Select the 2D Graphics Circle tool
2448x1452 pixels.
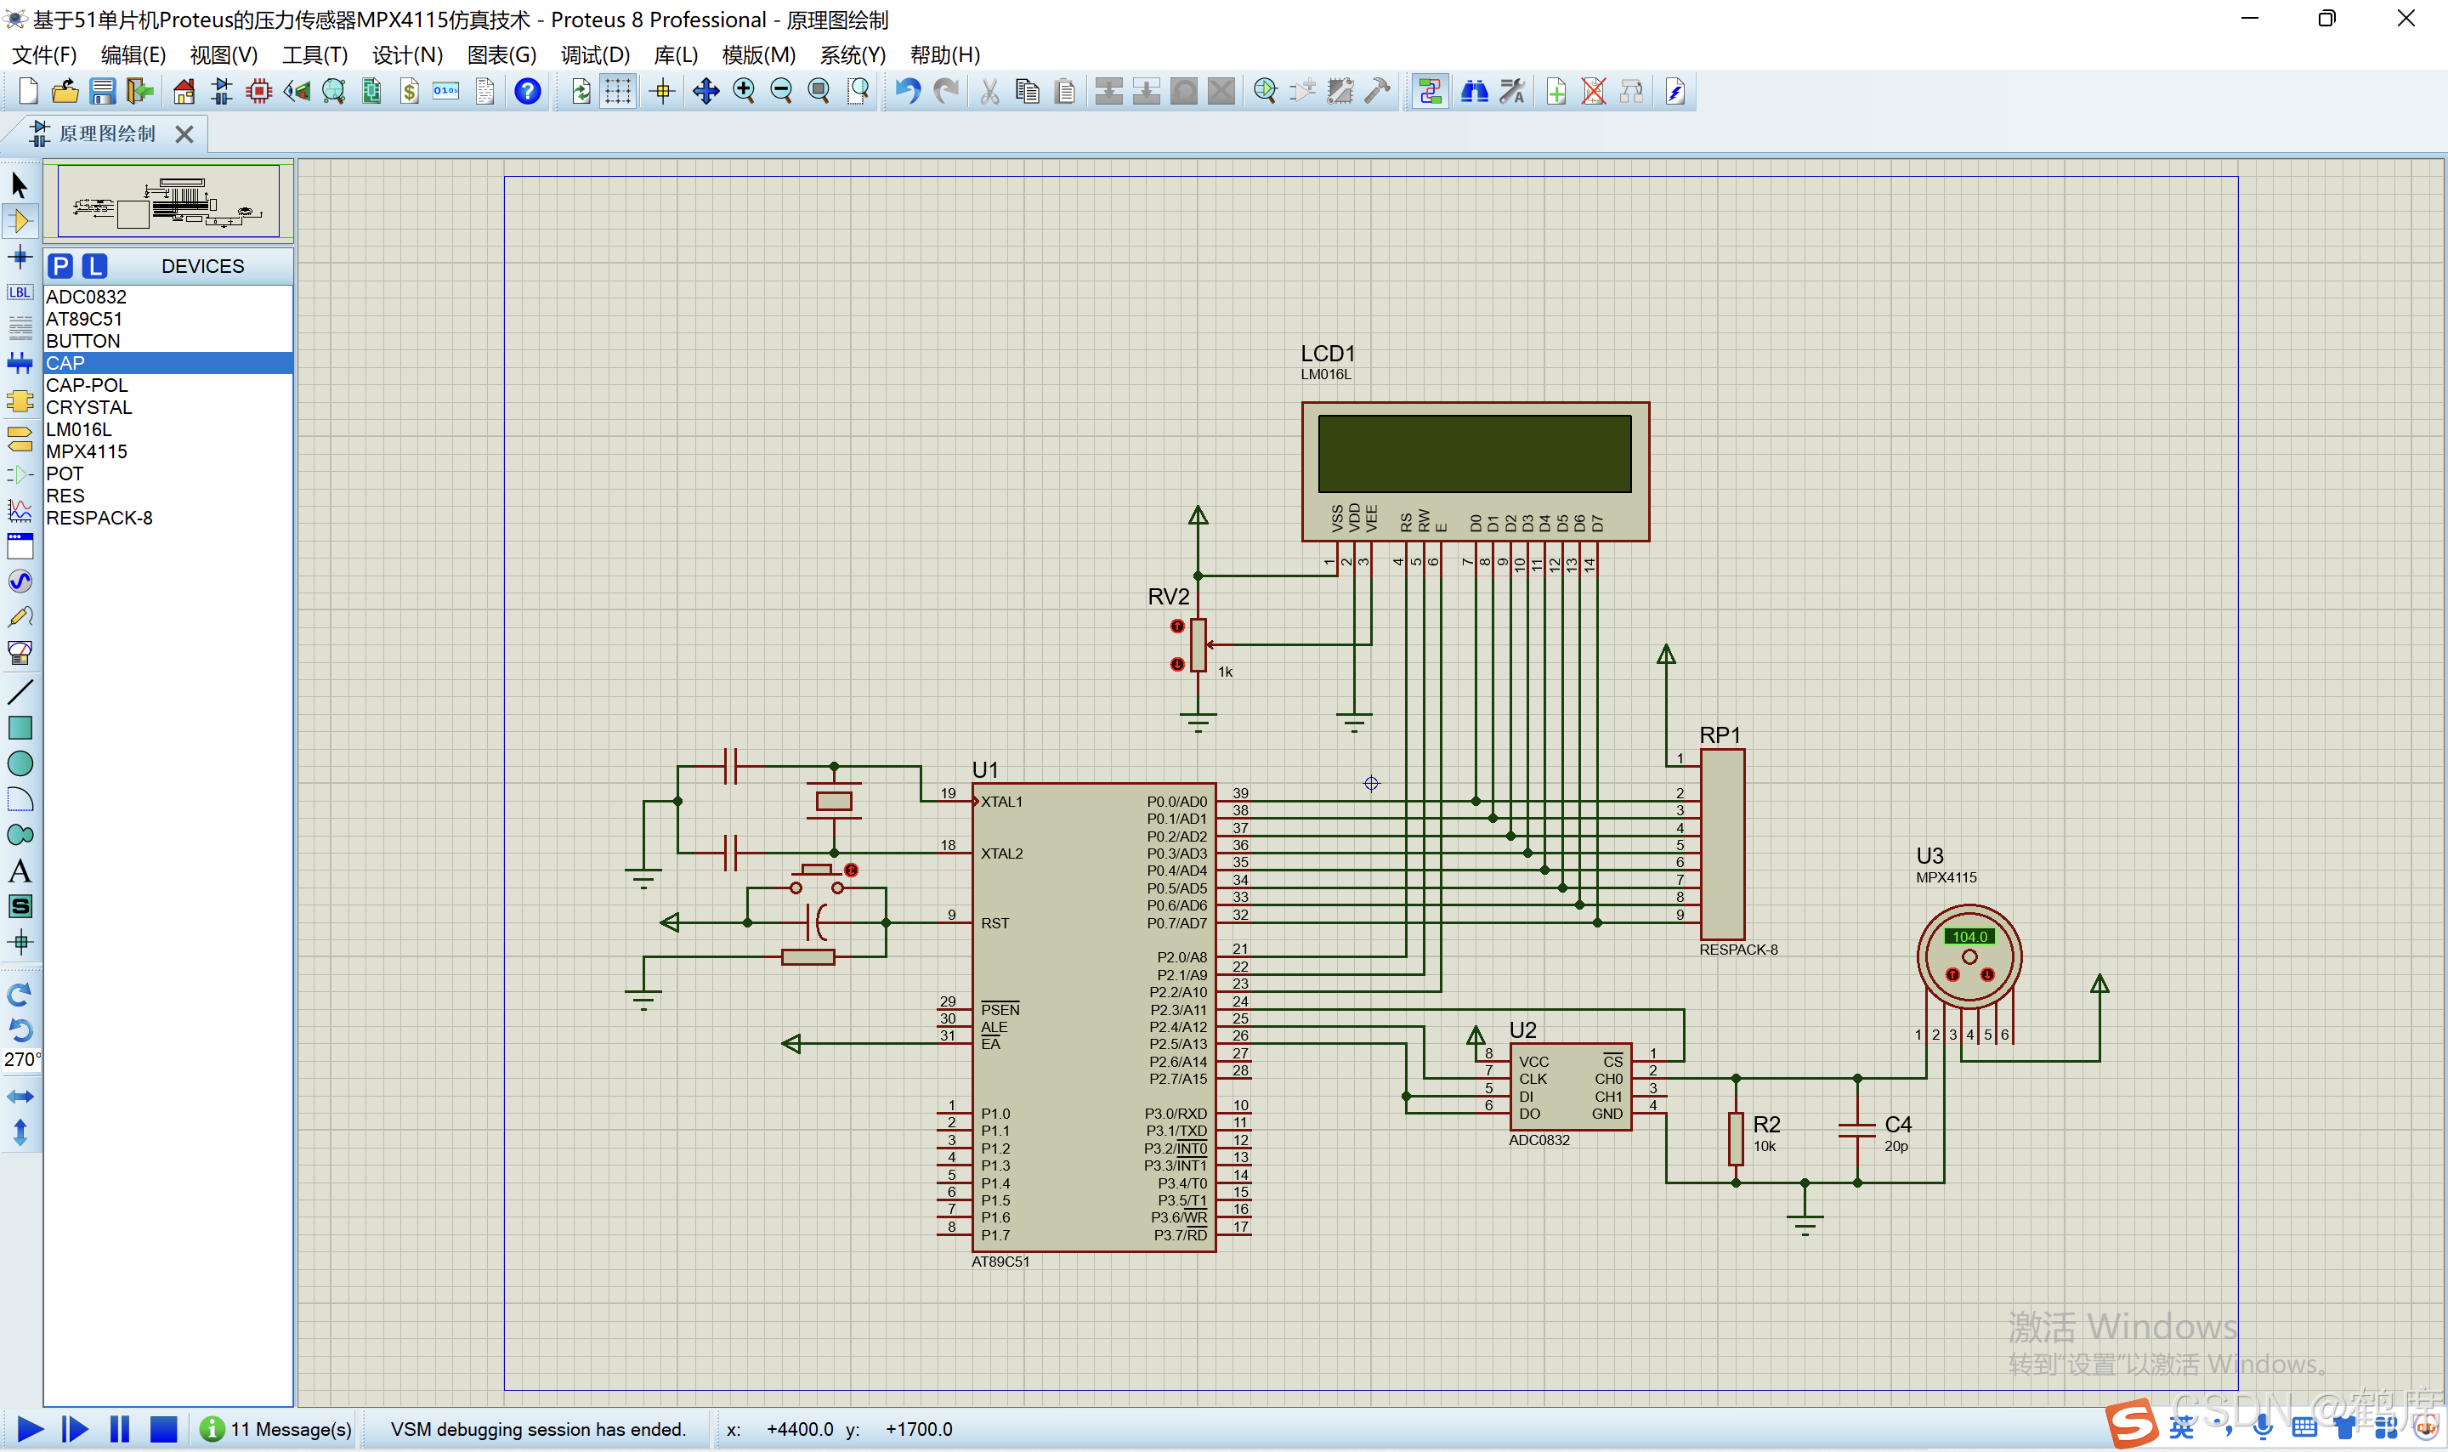20,763
